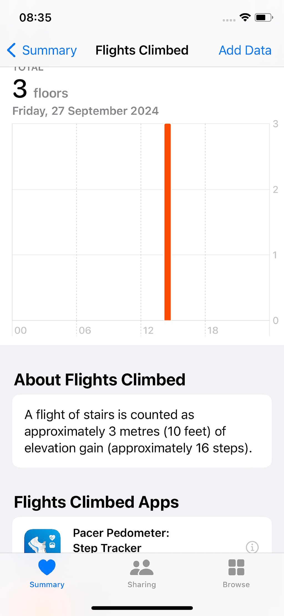Screen dimensions: 284x616
Task: Tap the Pacer Pedometer app icon
Action: click(42, 541)
